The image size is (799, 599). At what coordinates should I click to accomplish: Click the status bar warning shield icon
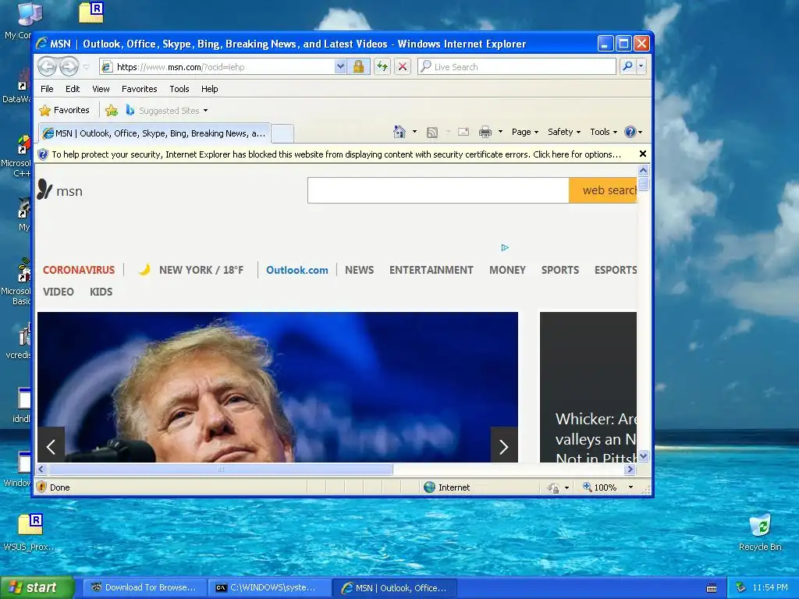(x=42, y=487)
